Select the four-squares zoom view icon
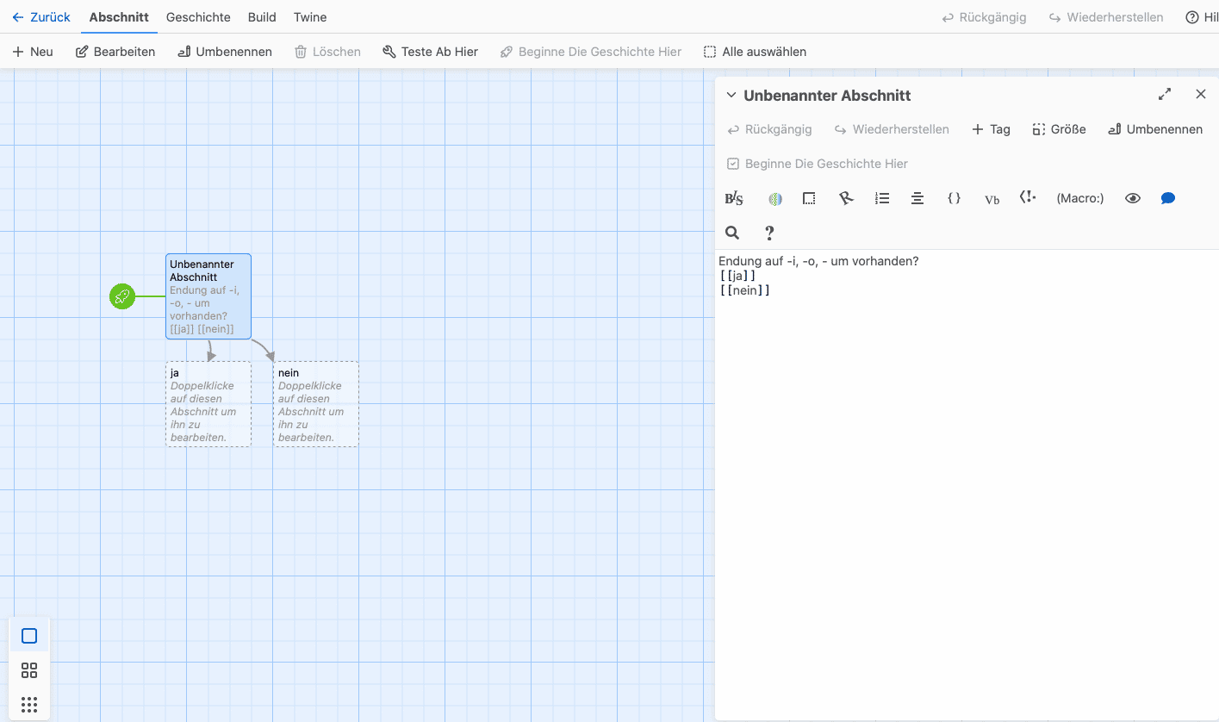The width and height of the screenshot is (1219, 722). click(29, 670)
